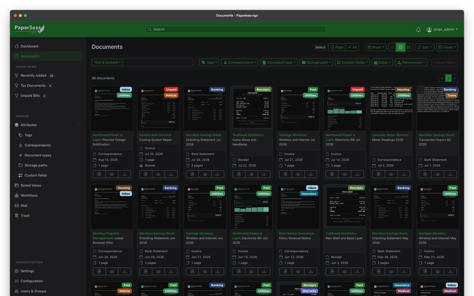Click the magnifier icon in the search bar
474x296 pixels.
coord(149,29)
